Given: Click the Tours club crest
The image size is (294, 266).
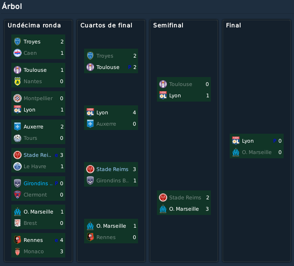Looking at the screenshot, I should [17, 138].
